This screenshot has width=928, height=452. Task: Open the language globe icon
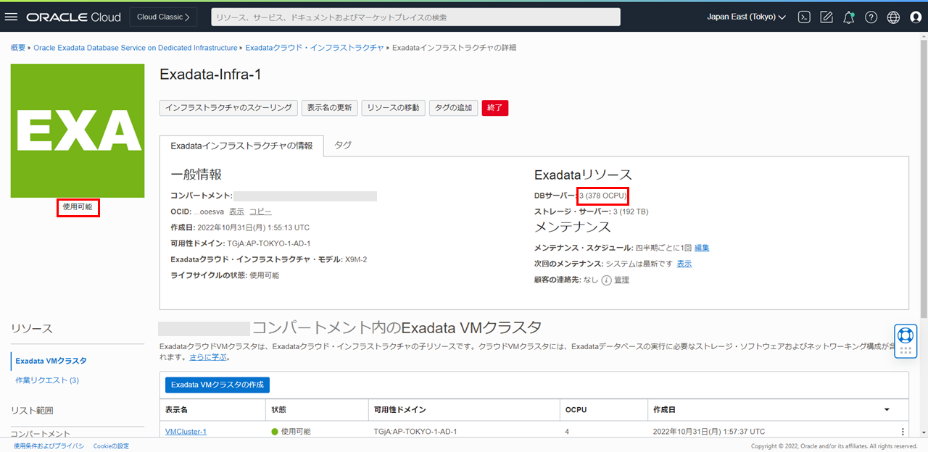893,17
